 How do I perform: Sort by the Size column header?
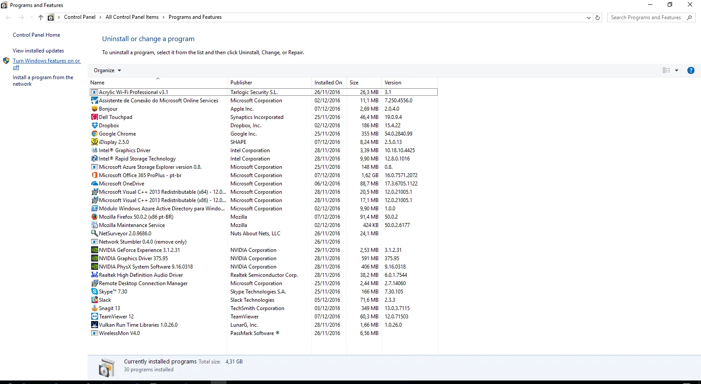364,83
